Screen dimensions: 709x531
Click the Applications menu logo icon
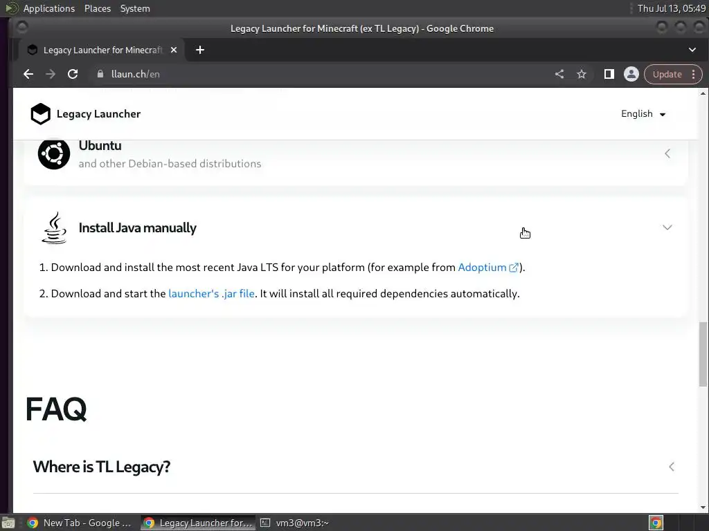click(x=11, y=8)
